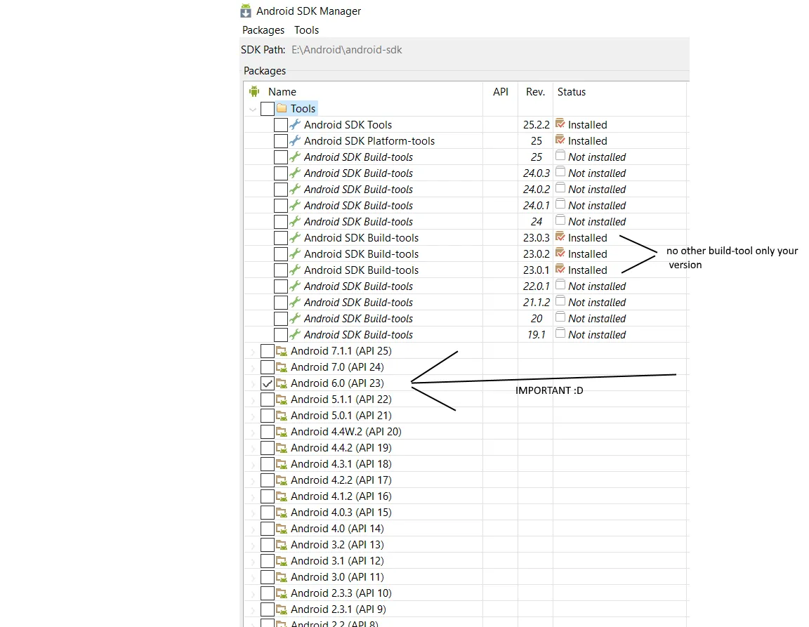809x627 pixels.
Task: Click the Build-tools 19.1 wrench icon
Action: tap(295, 334)
